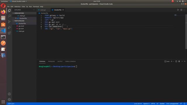187x105 pixels.
Task: Open the notifications bell in status bar
Action: (x=184, y=104)
